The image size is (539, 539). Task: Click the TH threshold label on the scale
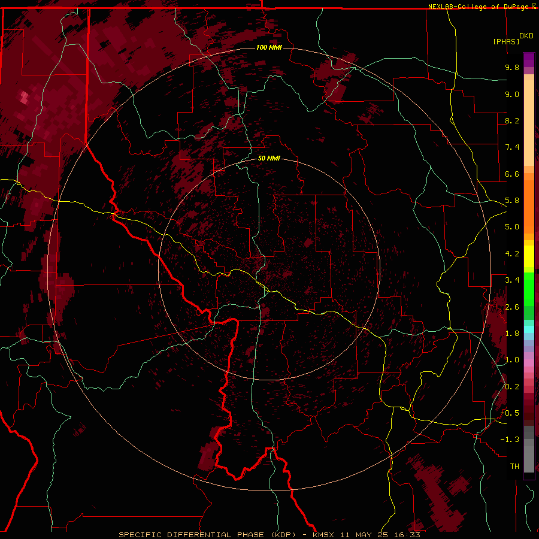tap(514, 467)
